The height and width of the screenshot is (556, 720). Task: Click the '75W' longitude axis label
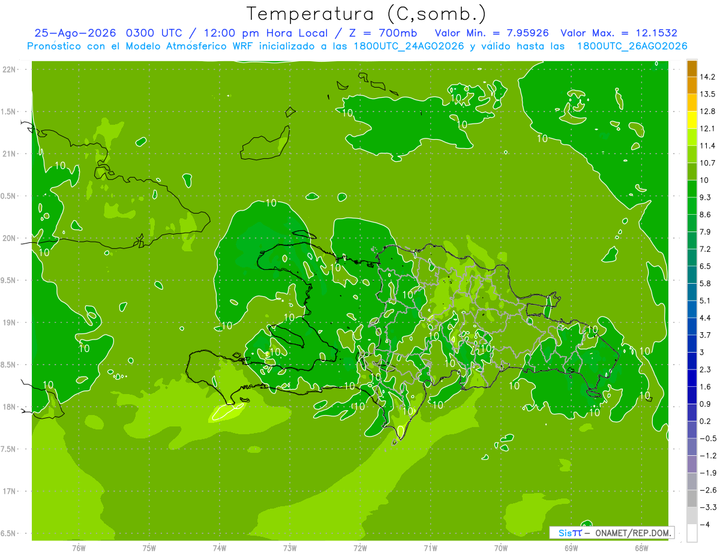[149, 548]
